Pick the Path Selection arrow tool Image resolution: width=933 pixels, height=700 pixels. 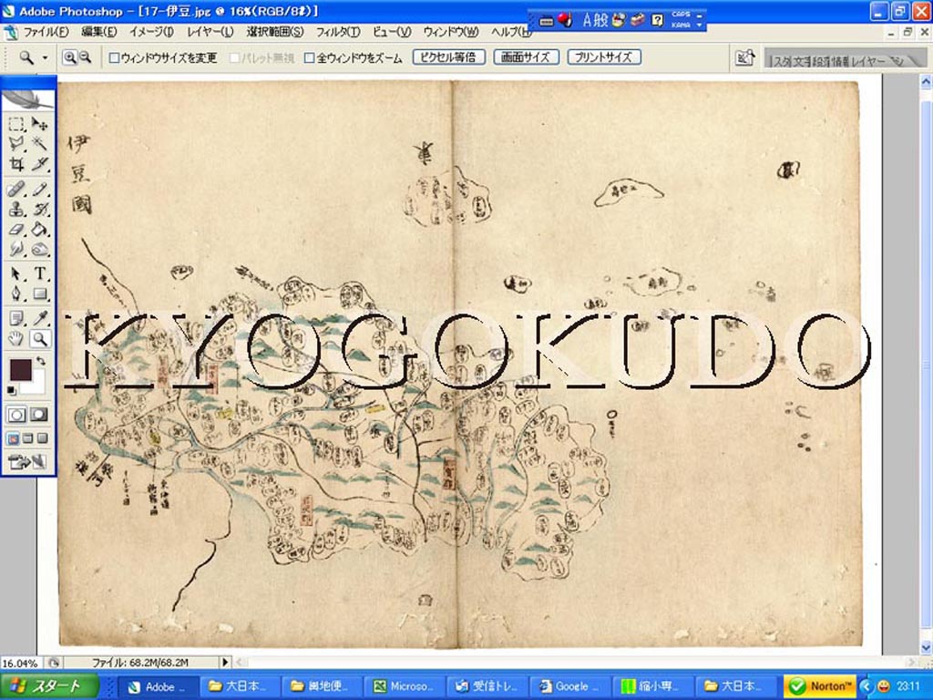pos(16,273)
